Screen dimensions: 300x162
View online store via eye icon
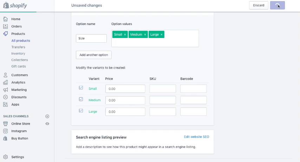point(47,124)
